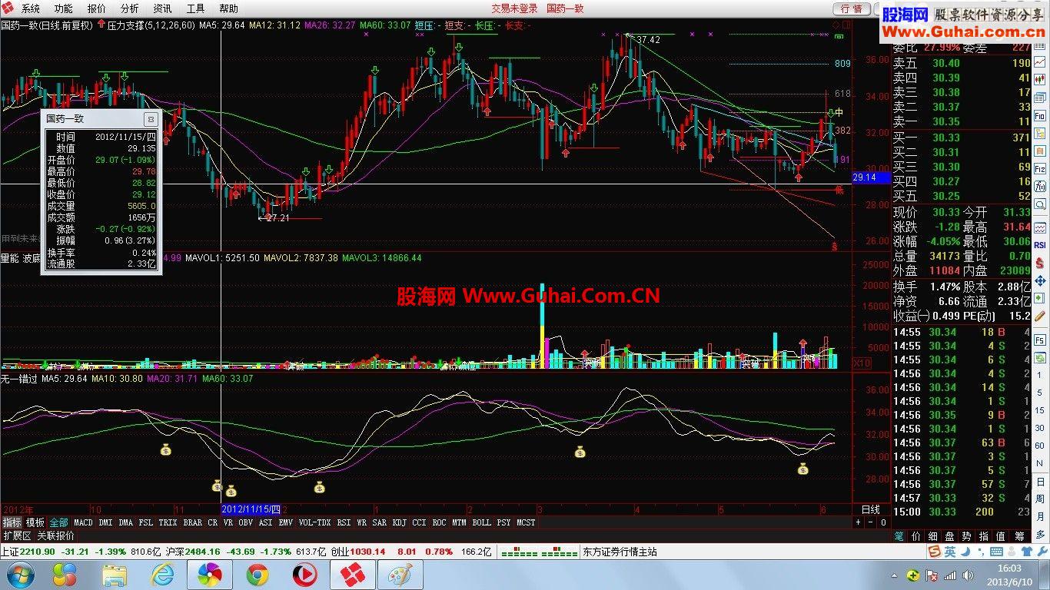
Task: Close the 国药一致 data popup
Action: [x=151, y=119]
